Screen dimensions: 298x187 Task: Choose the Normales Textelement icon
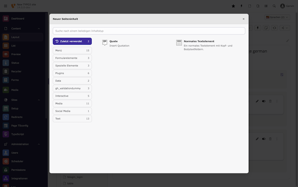click(179, 43)
